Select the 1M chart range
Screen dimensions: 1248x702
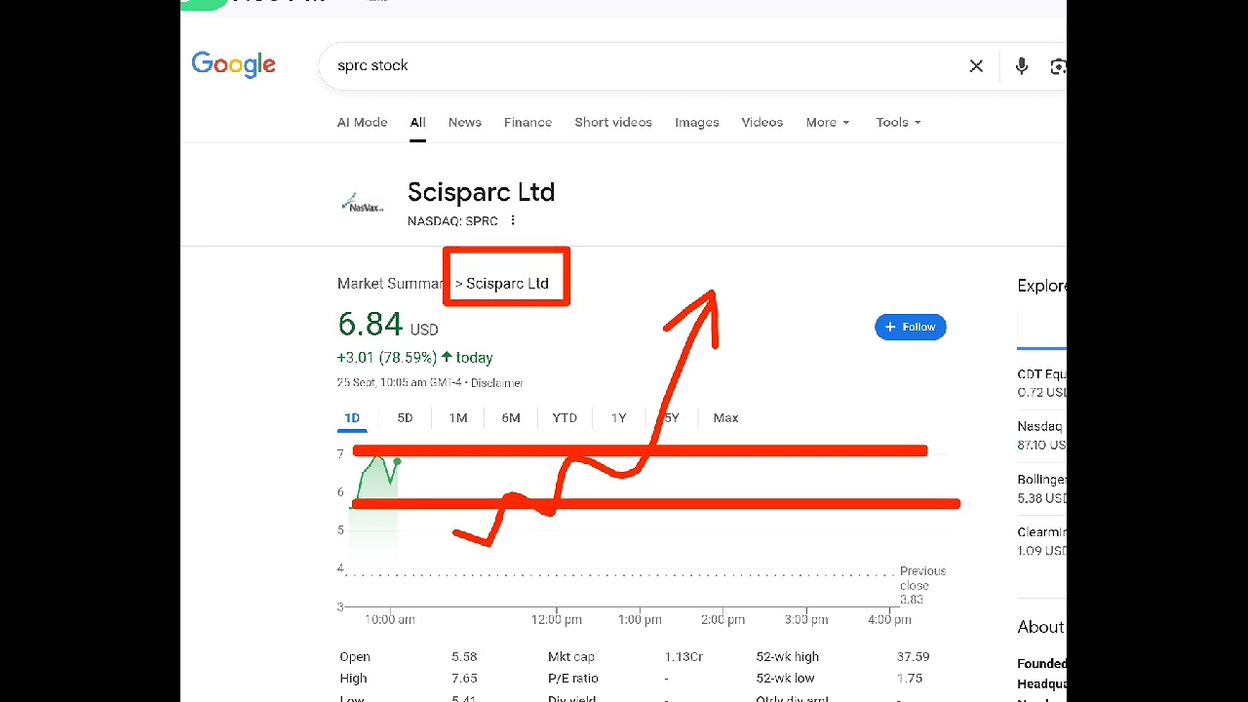point(458,417)
